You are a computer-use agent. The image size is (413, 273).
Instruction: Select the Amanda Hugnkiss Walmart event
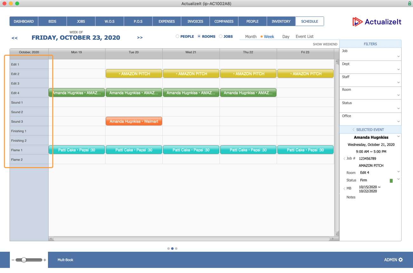134,121
